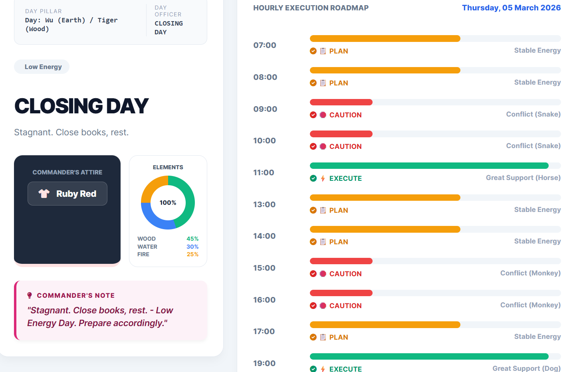
Task: Toggle the red check circle at 16:00
Action: tap(313, 306)
